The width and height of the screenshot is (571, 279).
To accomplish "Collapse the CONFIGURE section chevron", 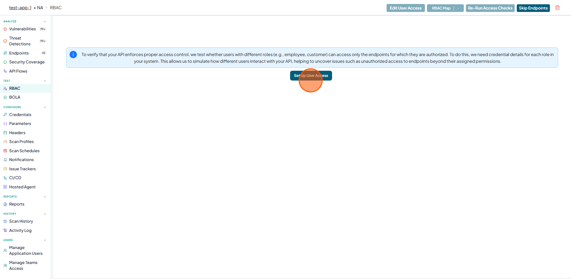I will click(x=45, y=107).
